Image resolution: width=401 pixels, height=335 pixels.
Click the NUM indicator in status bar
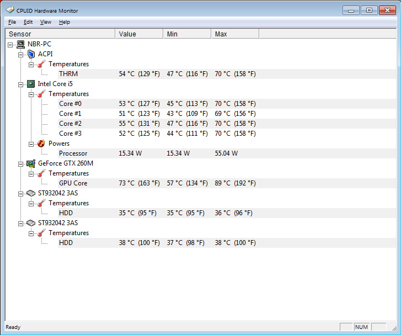coord(361,327)
